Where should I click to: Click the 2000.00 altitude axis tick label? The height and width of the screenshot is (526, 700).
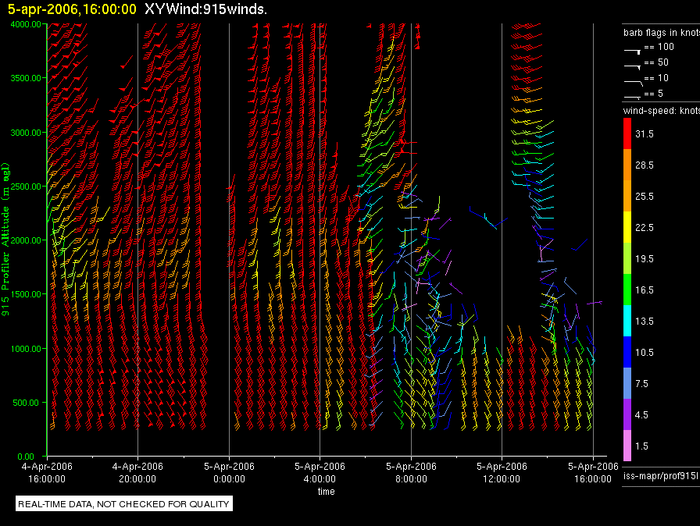point(26,240)
